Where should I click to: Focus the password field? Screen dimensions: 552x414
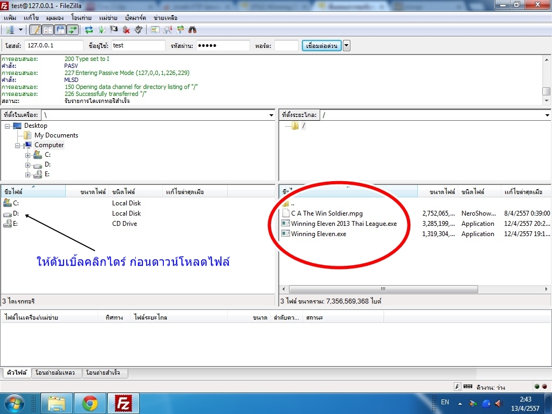coord(223,45)
